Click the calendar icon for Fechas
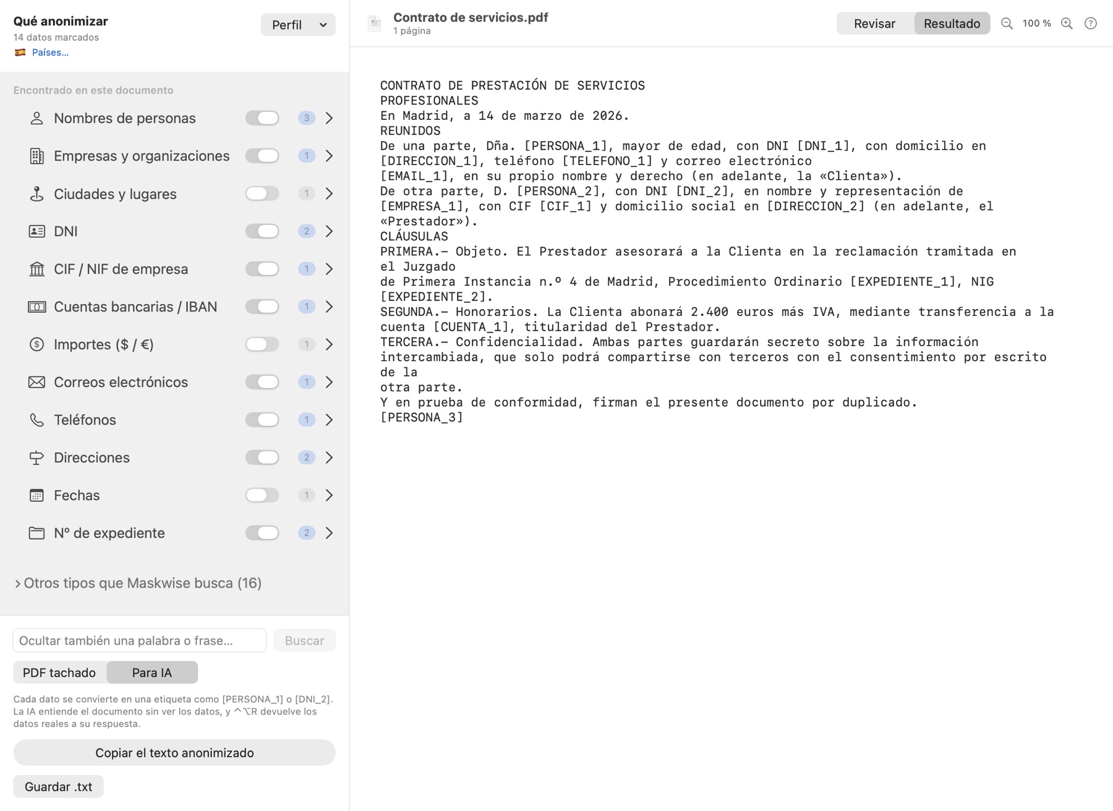 click(x=36, y=495)
